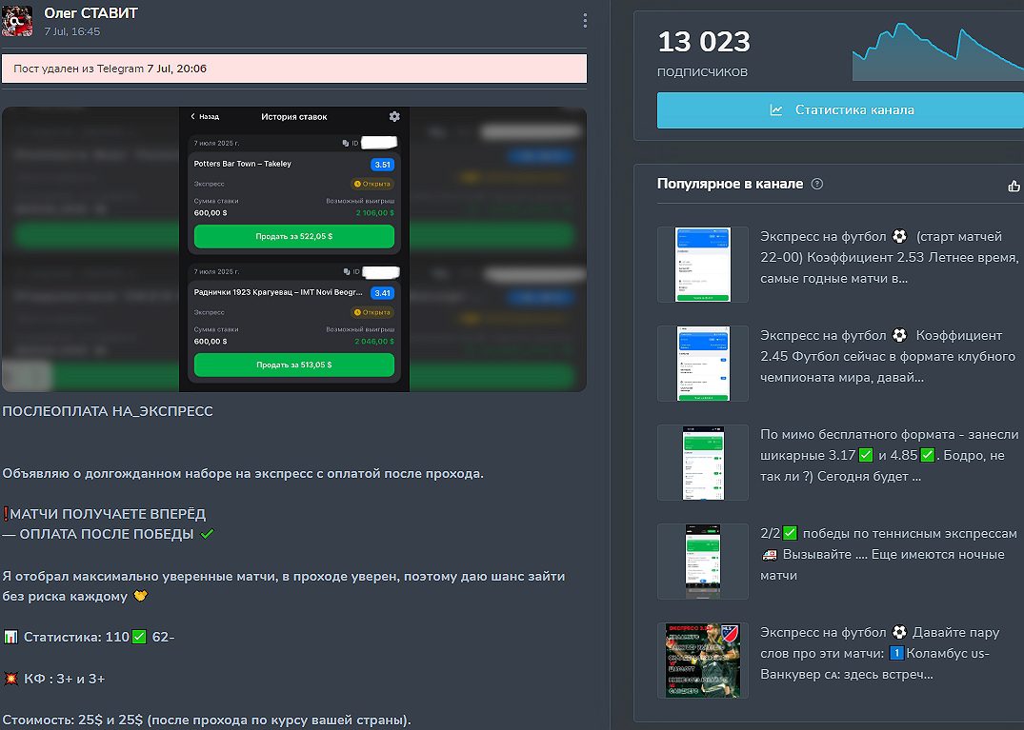Open the popular post about Коэффициент 2.53
This screenshot has width=1024, height=730.
pos(889,257)
